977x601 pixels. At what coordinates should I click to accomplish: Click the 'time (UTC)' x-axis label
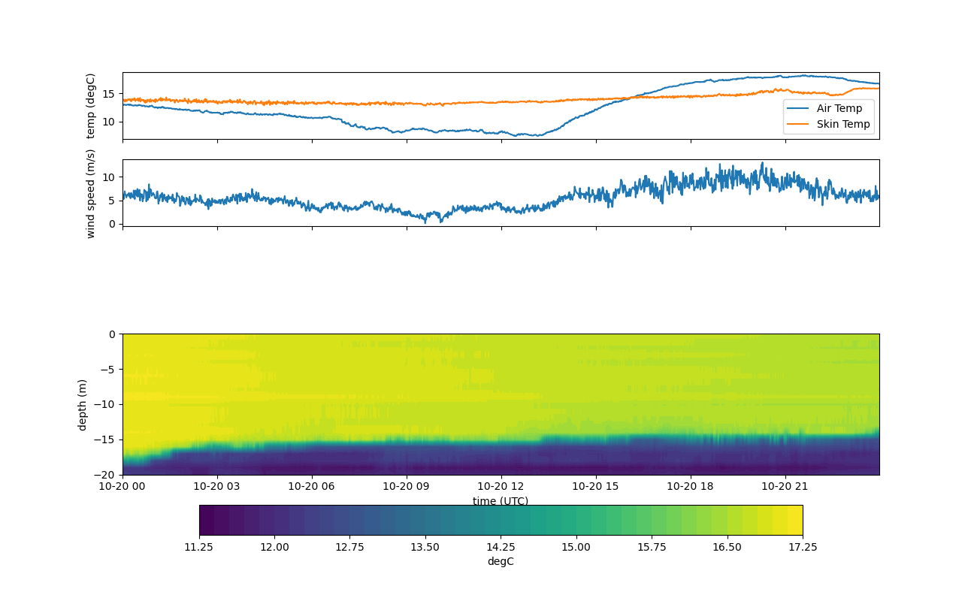pos(501,501)
